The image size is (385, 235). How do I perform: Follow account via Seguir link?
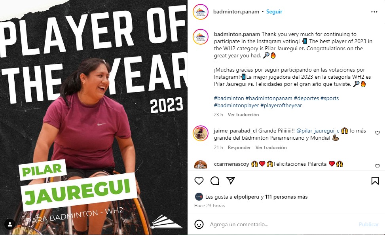click(274, 11)
